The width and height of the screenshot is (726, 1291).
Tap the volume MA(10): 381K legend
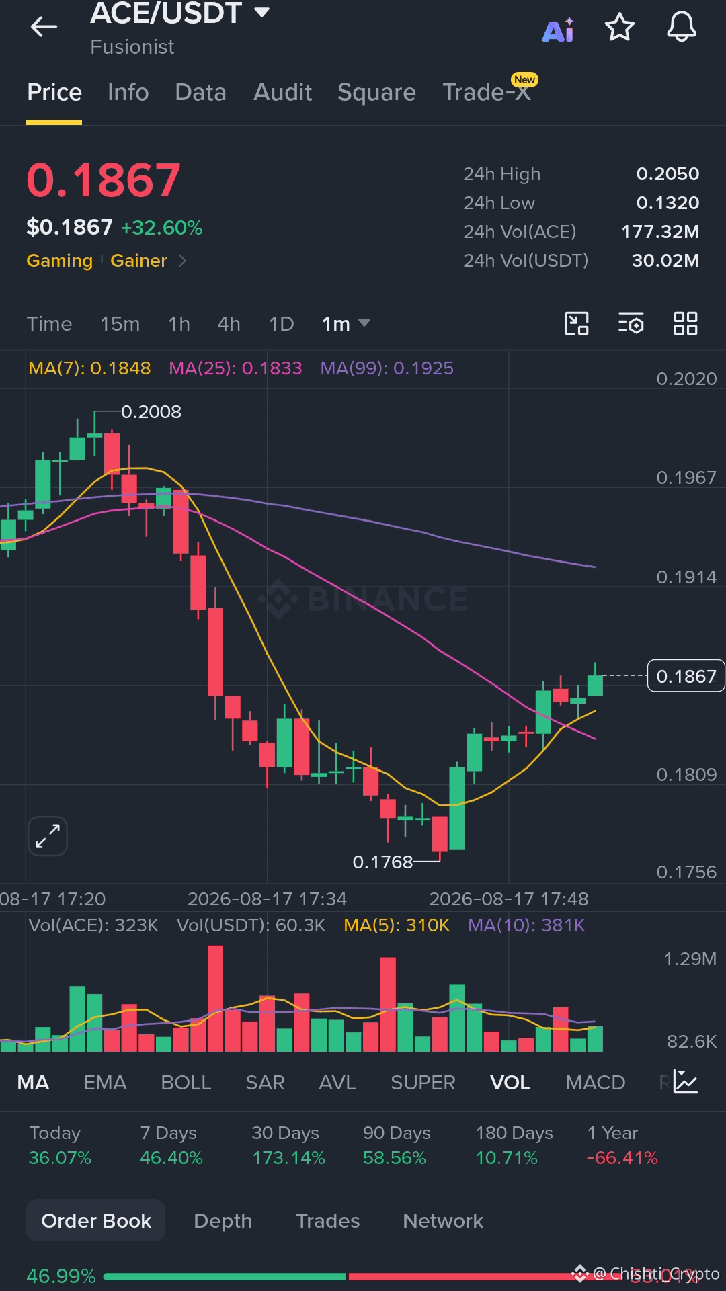(527, 925)
